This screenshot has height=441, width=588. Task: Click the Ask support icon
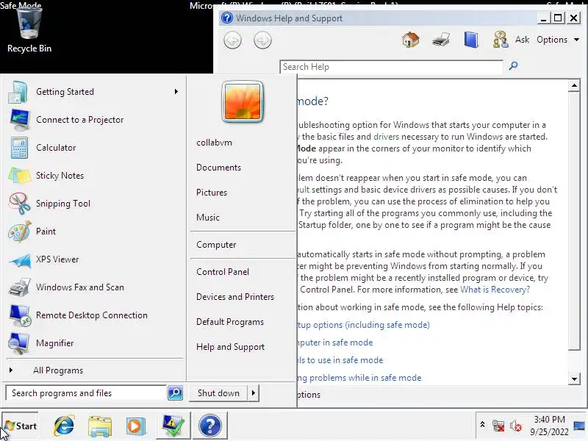(501, 40)
